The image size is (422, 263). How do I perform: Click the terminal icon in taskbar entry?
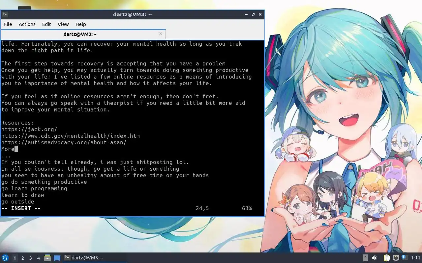coord(67,258)
